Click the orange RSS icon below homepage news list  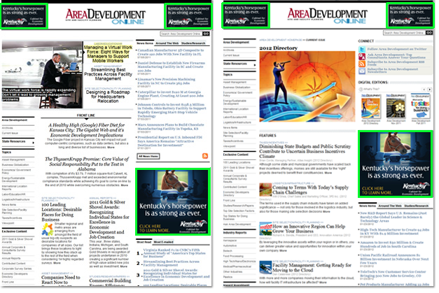(205, 156)
